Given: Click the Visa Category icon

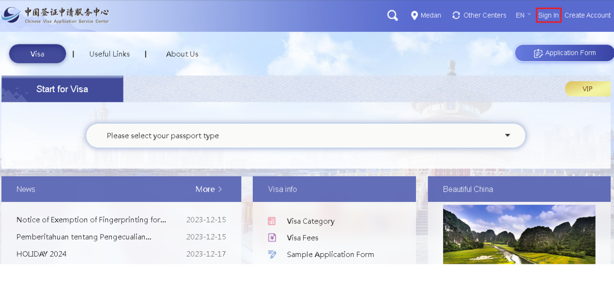Looking at the screenshot, I should click(272, 221).
